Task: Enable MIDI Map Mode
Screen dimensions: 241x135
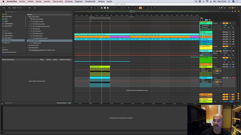Action: [x=229, y=8]
